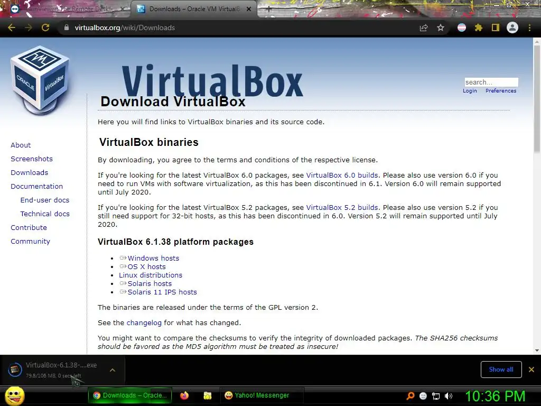The image size is (541, 406).
Task: Follow the VirtualBox 6.0 builds link
Action: point(342,175)
